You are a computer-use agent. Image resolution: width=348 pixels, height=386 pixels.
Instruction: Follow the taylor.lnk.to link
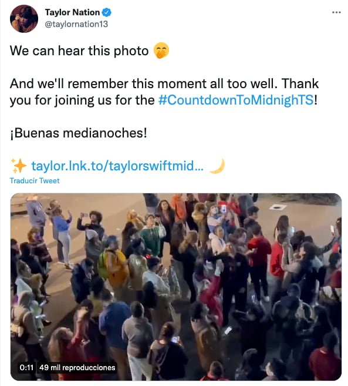[117, 166]
